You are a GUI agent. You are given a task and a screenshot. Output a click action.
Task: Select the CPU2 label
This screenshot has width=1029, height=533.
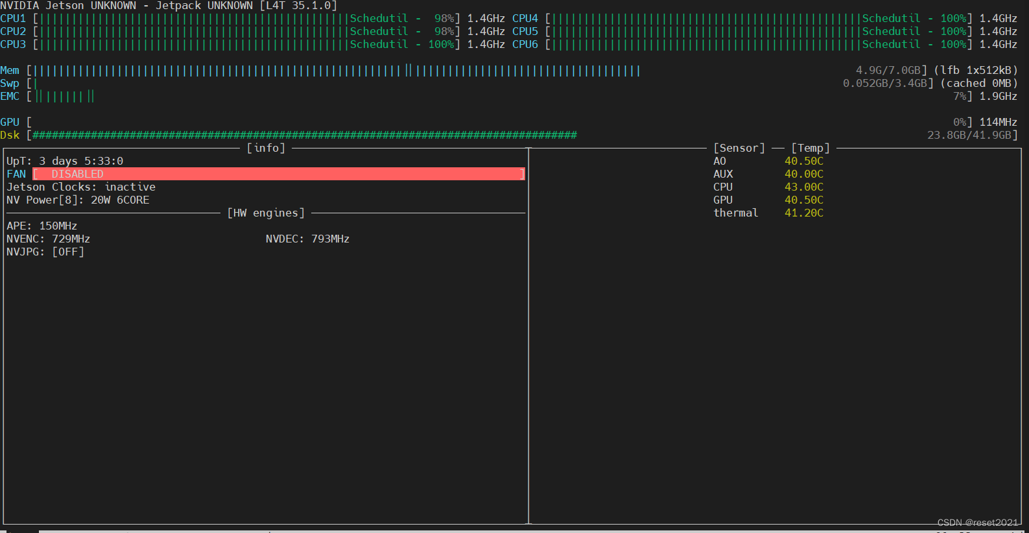[x=13, y=31]
